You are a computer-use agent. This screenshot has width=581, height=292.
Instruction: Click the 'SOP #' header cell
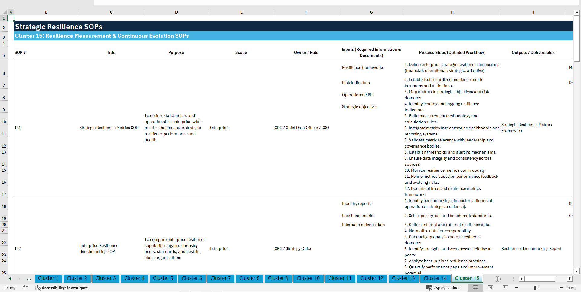[x=46, y=52]
